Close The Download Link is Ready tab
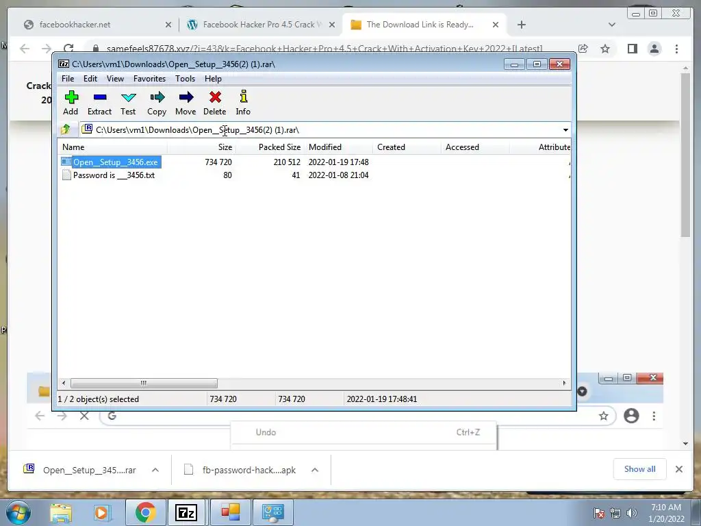Screen dimensions: 701x526 pos(496,25)
